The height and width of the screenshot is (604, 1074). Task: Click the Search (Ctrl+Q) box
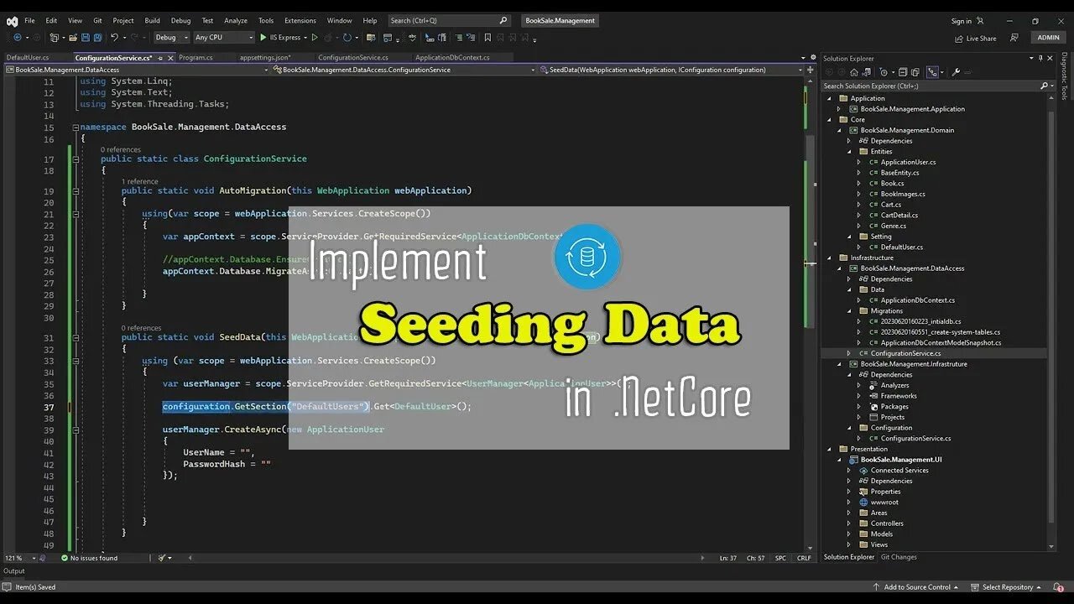pyautogui.click(x=449, y=20)
